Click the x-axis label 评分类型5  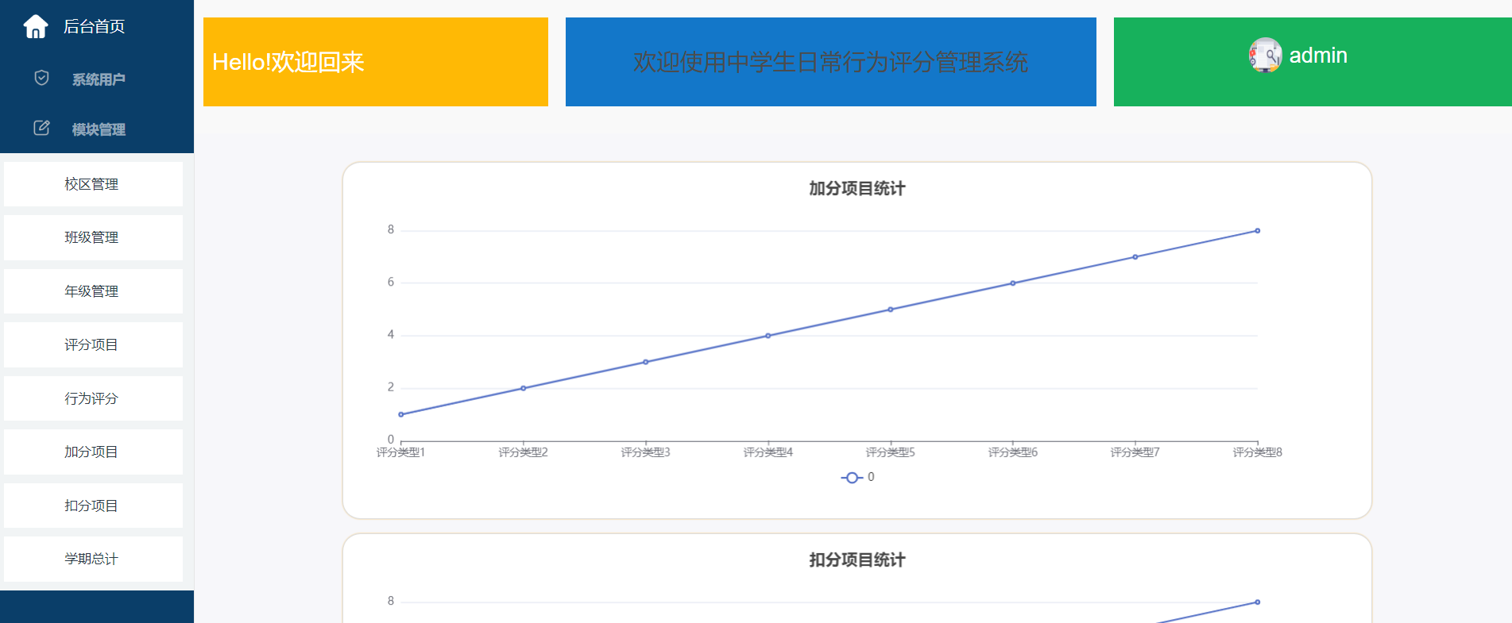tap(891, 452)
